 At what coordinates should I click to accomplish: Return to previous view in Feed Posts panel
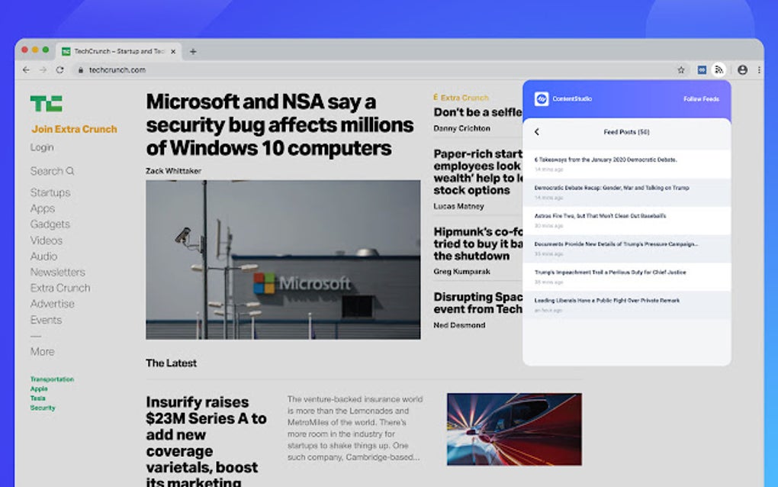pos(537,132)
